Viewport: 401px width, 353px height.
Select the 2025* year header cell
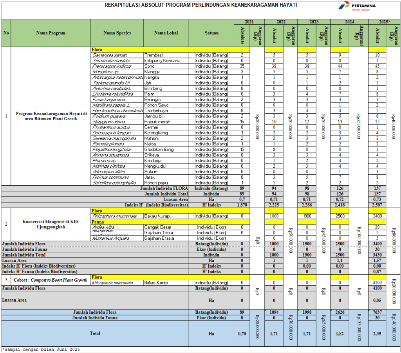click(x=384, y=22)
